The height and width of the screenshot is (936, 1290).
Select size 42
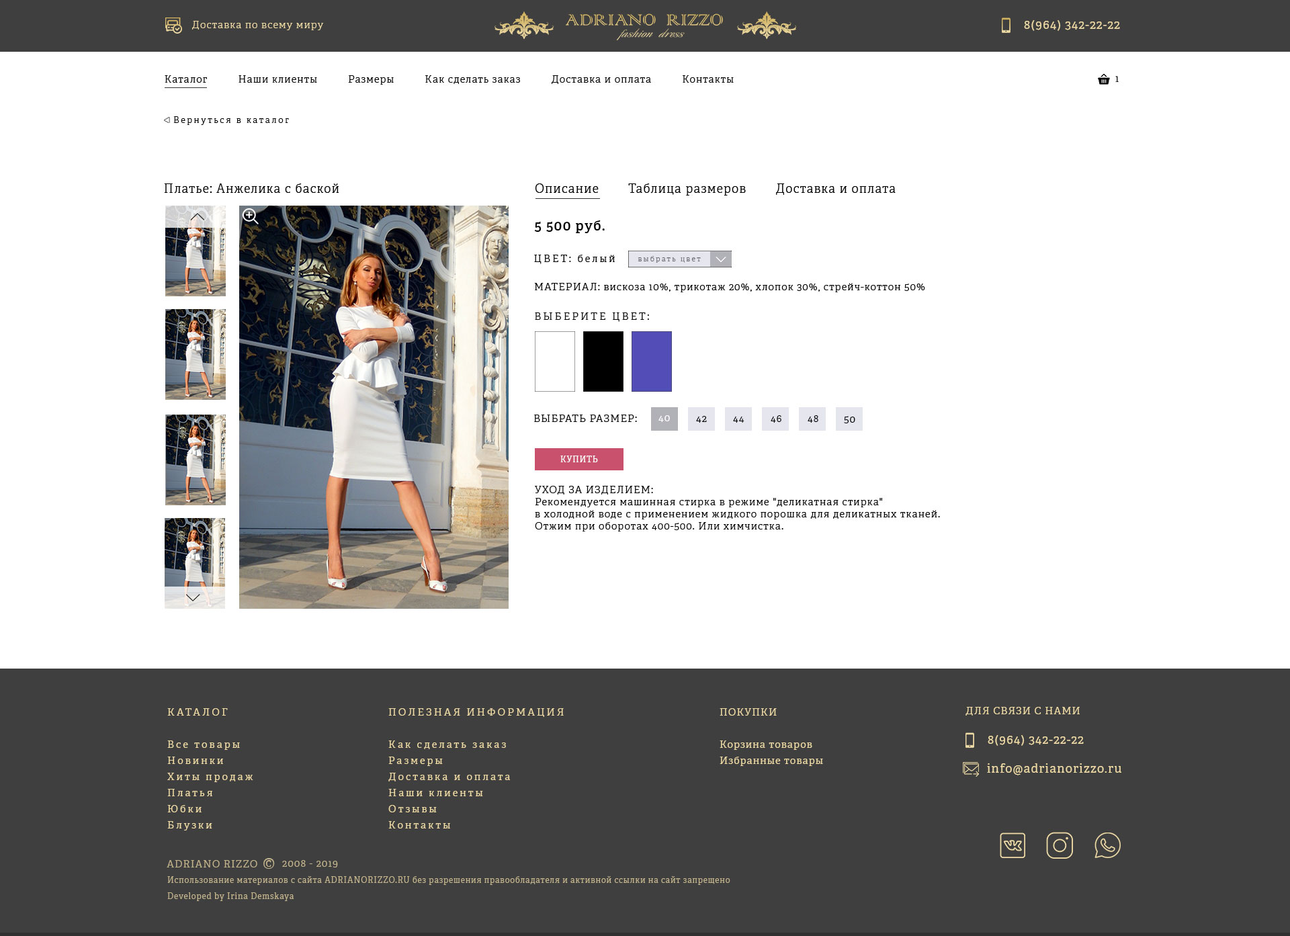[701, 419]
